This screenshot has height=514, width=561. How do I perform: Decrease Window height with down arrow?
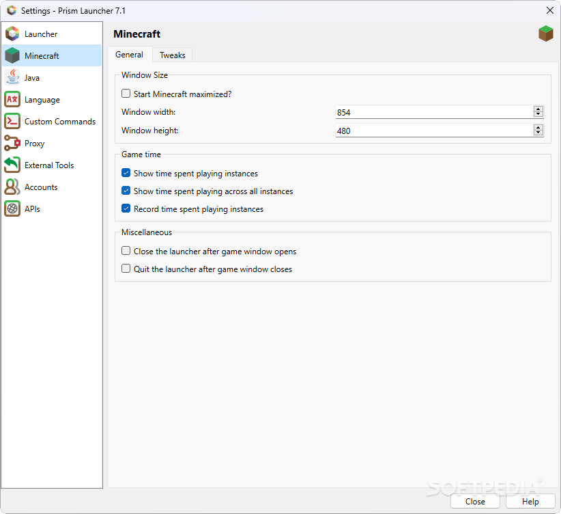538,133
